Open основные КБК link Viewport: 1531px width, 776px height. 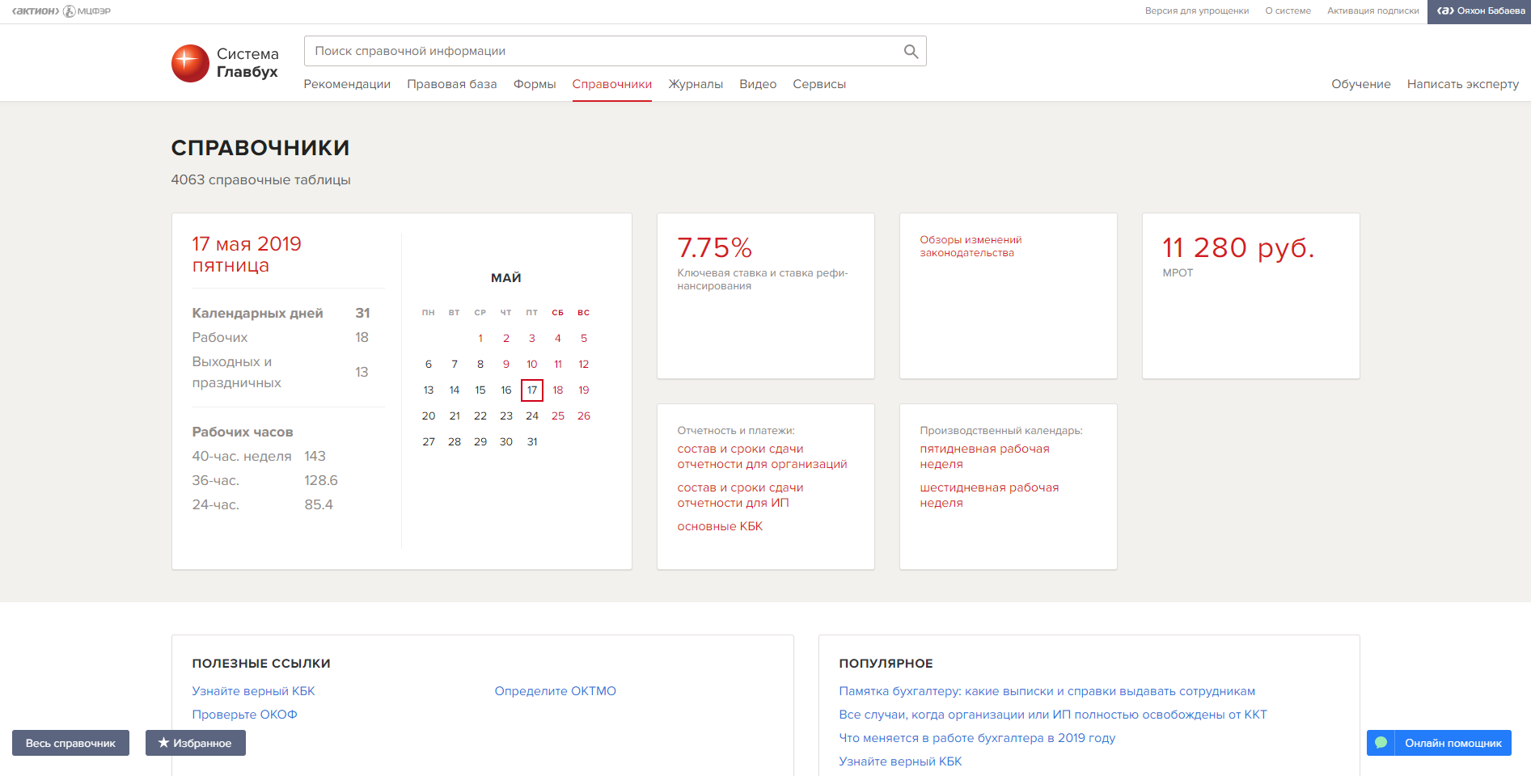click(720, 526)
